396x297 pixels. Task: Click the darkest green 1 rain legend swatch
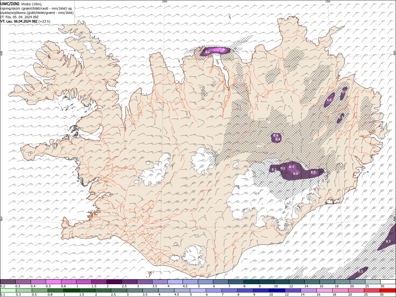(x=71, y=291)
